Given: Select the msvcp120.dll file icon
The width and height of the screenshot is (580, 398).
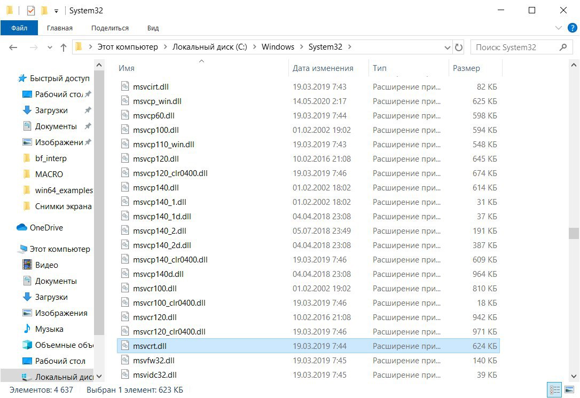Looking at the screenshot, I should (125, 158).
